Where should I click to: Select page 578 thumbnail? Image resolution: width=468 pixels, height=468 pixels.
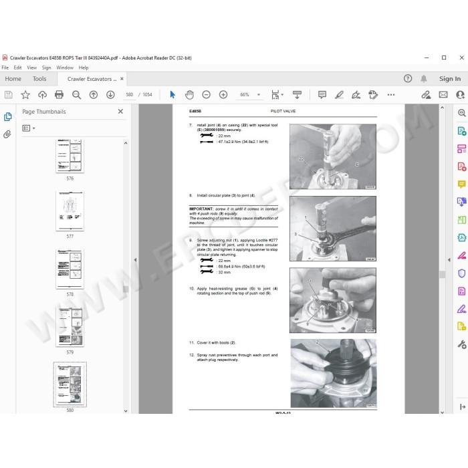click(x=70, y=269)
